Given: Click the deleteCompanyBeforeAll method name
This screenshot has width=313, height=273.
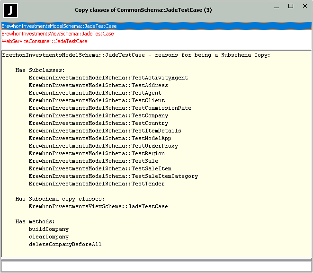Looking at the screenshot, I should 65,245.
